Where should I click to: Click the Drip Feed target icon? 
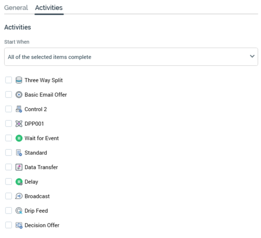19,211
